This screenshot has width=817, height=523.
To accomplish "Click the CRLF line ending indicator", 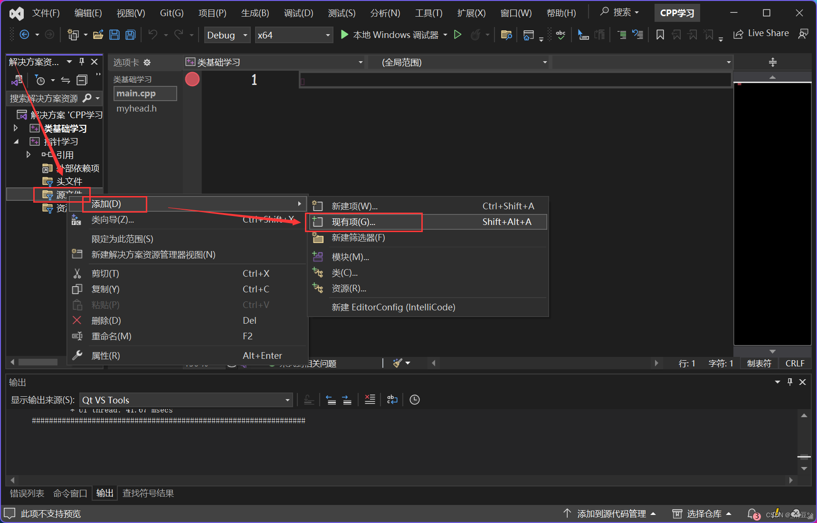I will (795, 364).
